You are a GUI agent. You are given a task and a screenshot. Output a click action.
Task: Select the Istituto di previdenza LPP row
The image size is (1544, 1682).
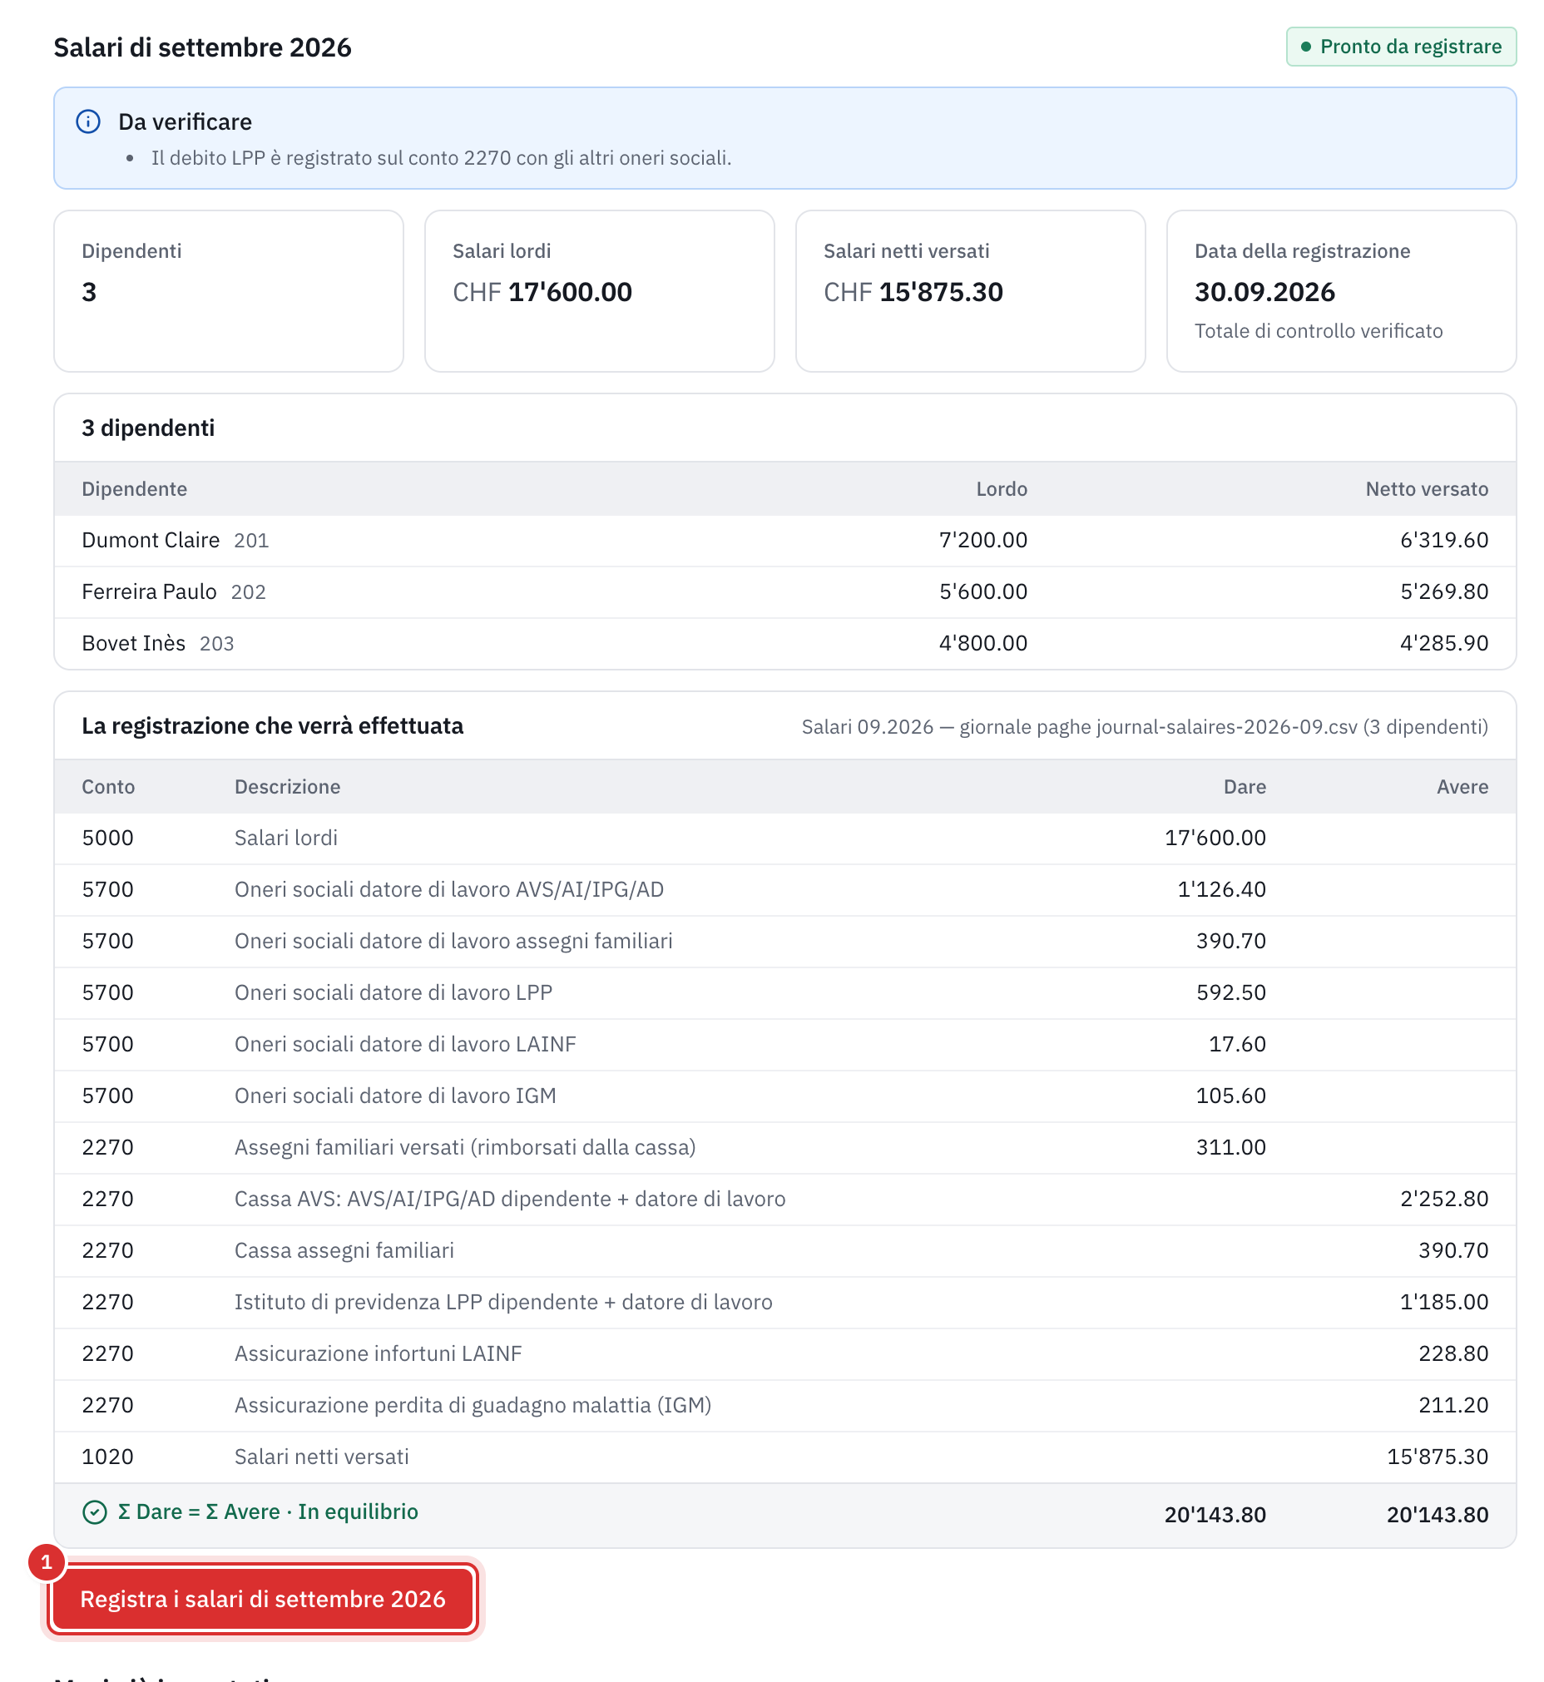click(x=784, y=1303)
